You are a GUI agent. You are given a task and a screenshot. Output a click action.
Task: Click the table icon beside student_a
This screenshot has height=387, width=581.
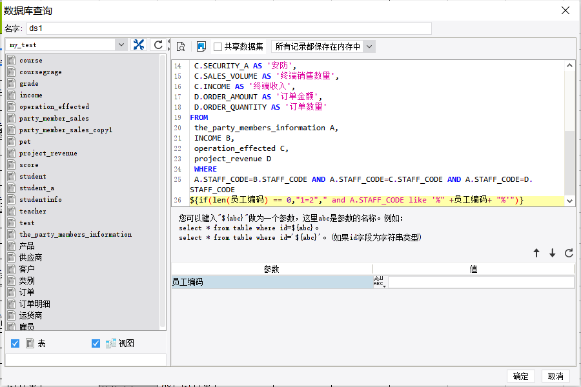coord(12,188)
